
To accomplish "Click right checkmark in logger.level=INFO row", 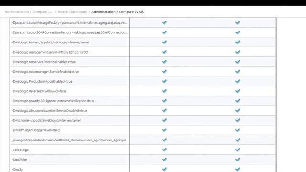I will click(x=238, y=130).
